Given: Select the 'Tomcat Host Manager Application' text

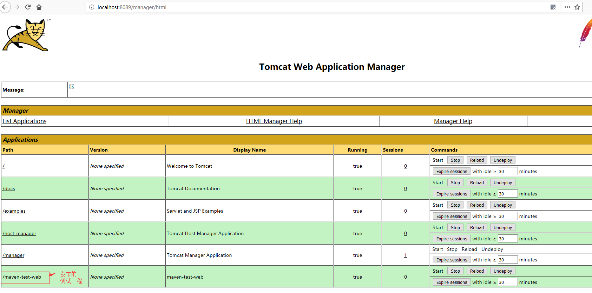Looking at the screenshot, I should [x=205, y=233].
